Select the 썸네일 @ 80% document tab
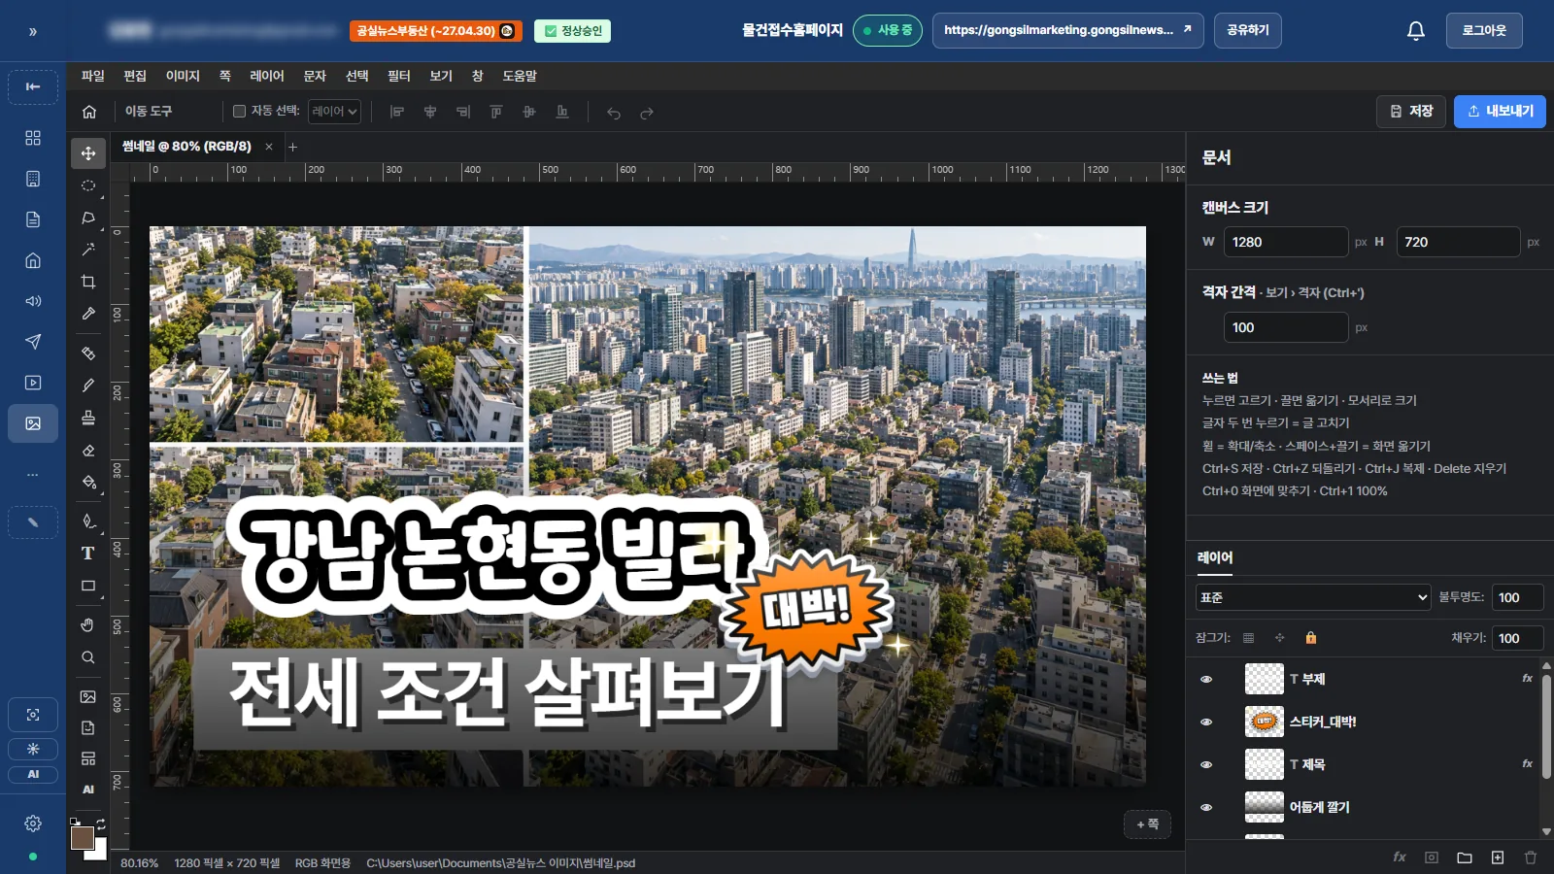The height and width of the screenshot is (874, 1554). click(x=186, y=147)
